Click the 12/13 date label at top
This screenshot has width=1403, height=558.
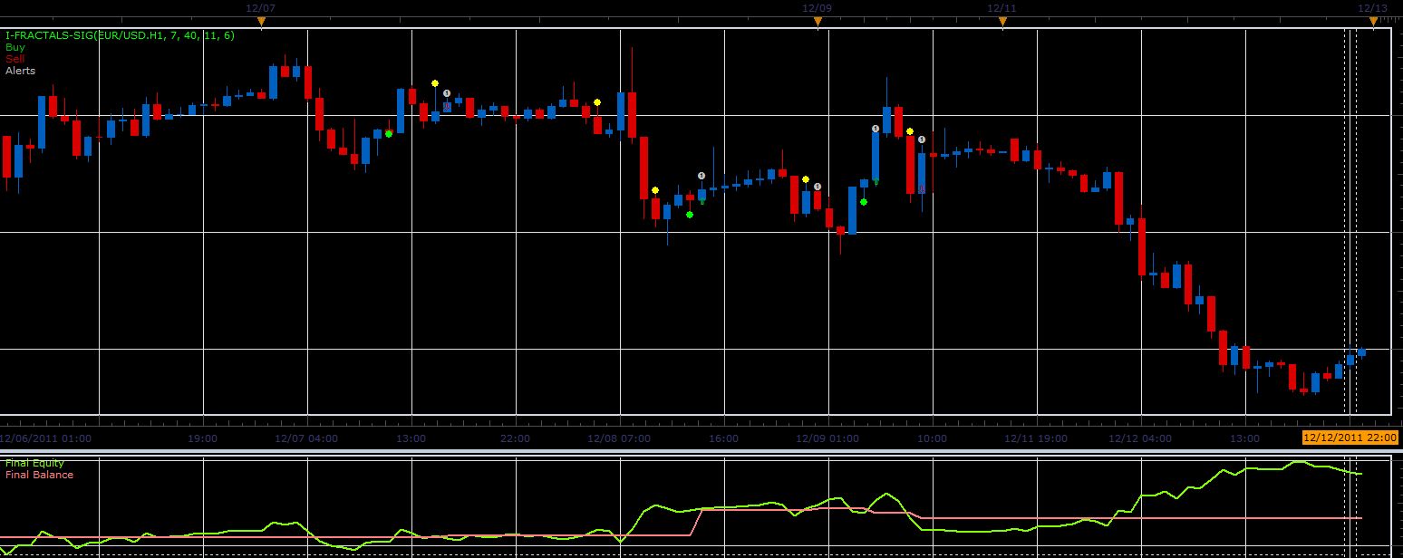(1372, 7)
